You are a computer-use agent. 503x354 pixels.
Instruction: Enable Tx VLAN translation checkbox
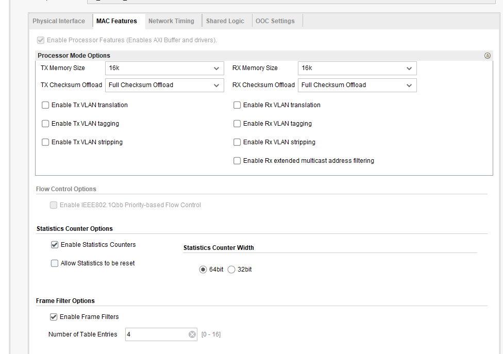click(46, 105)
